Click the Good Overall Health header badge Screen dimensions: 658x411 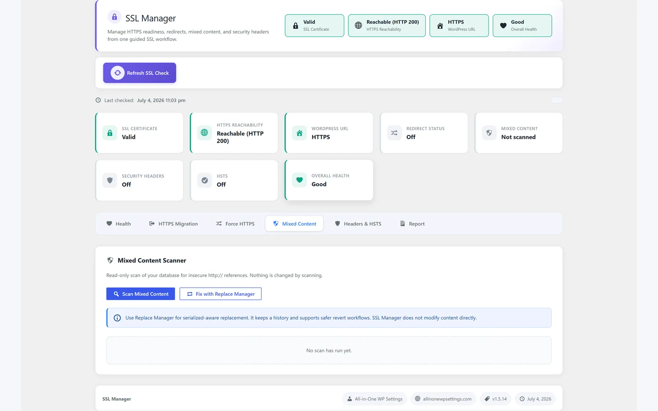(522, 25)
